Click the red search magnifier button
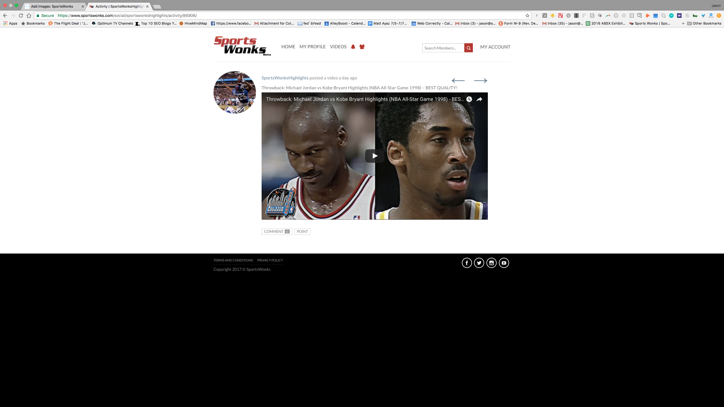The image size is (724, 407). 469,48
